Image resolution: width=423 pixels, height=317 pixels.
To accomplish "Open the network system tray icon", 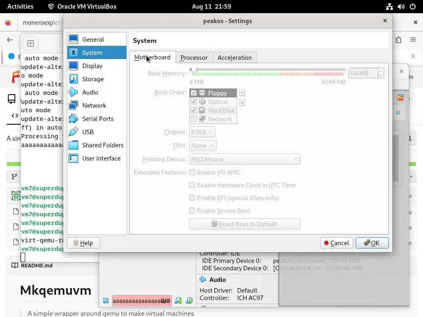I will coord(389,7).
